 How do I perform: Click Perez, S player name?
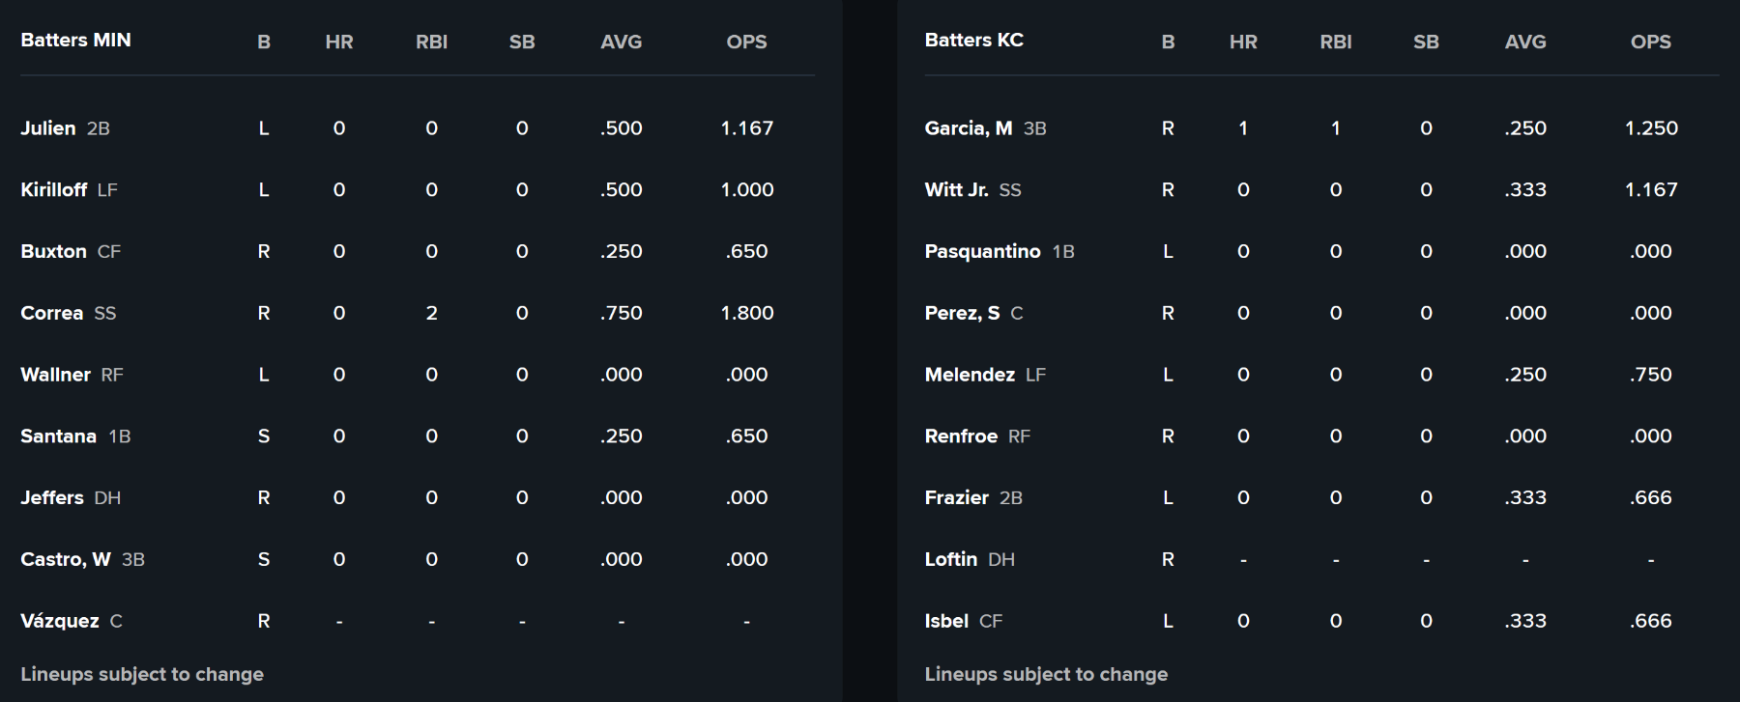click(962, 314)
